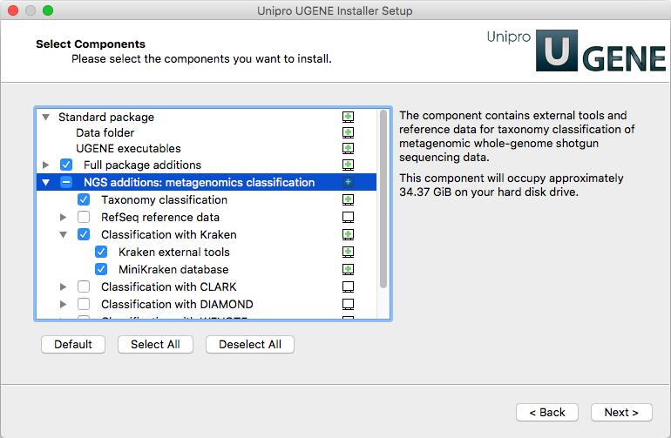Click empty status icon for Classification with DIAMOND

coord(348,304)
